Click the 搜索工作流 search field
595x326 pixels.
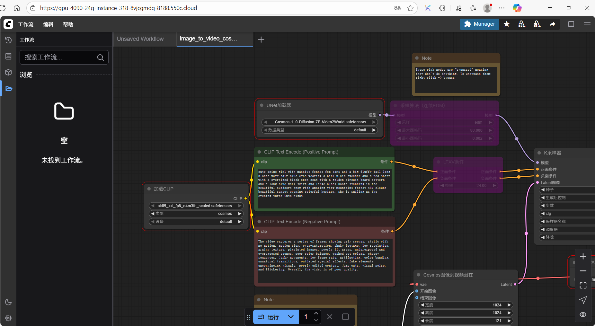pos(59,57)
